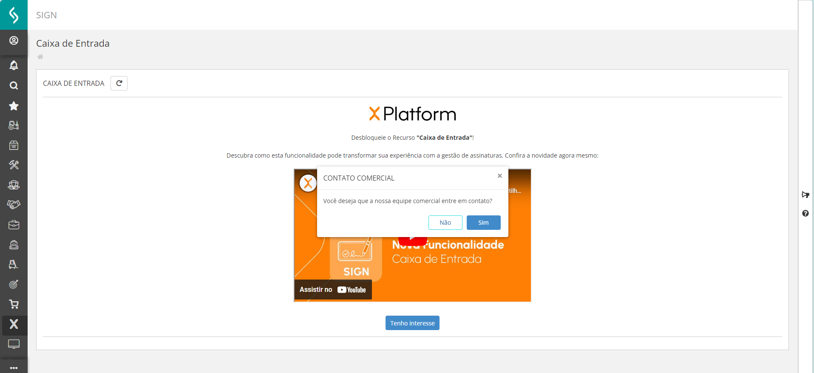
Task: Open the tractor module icon in the sidebar
Action: point(14,125)
